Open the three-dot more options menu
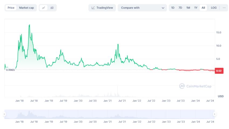The image size is (229, 129). [x=224, y=8]
